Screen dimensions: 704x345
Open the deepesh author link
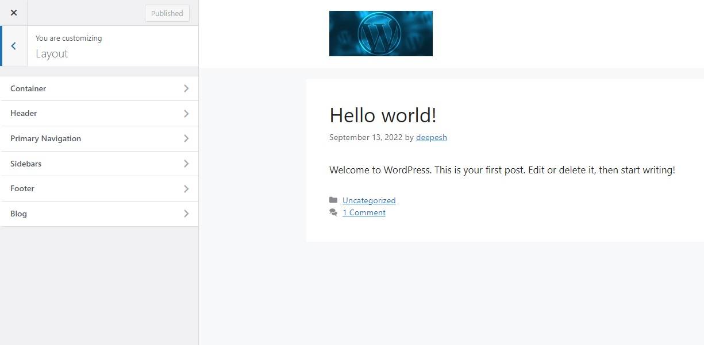click(x=432, y=137)
